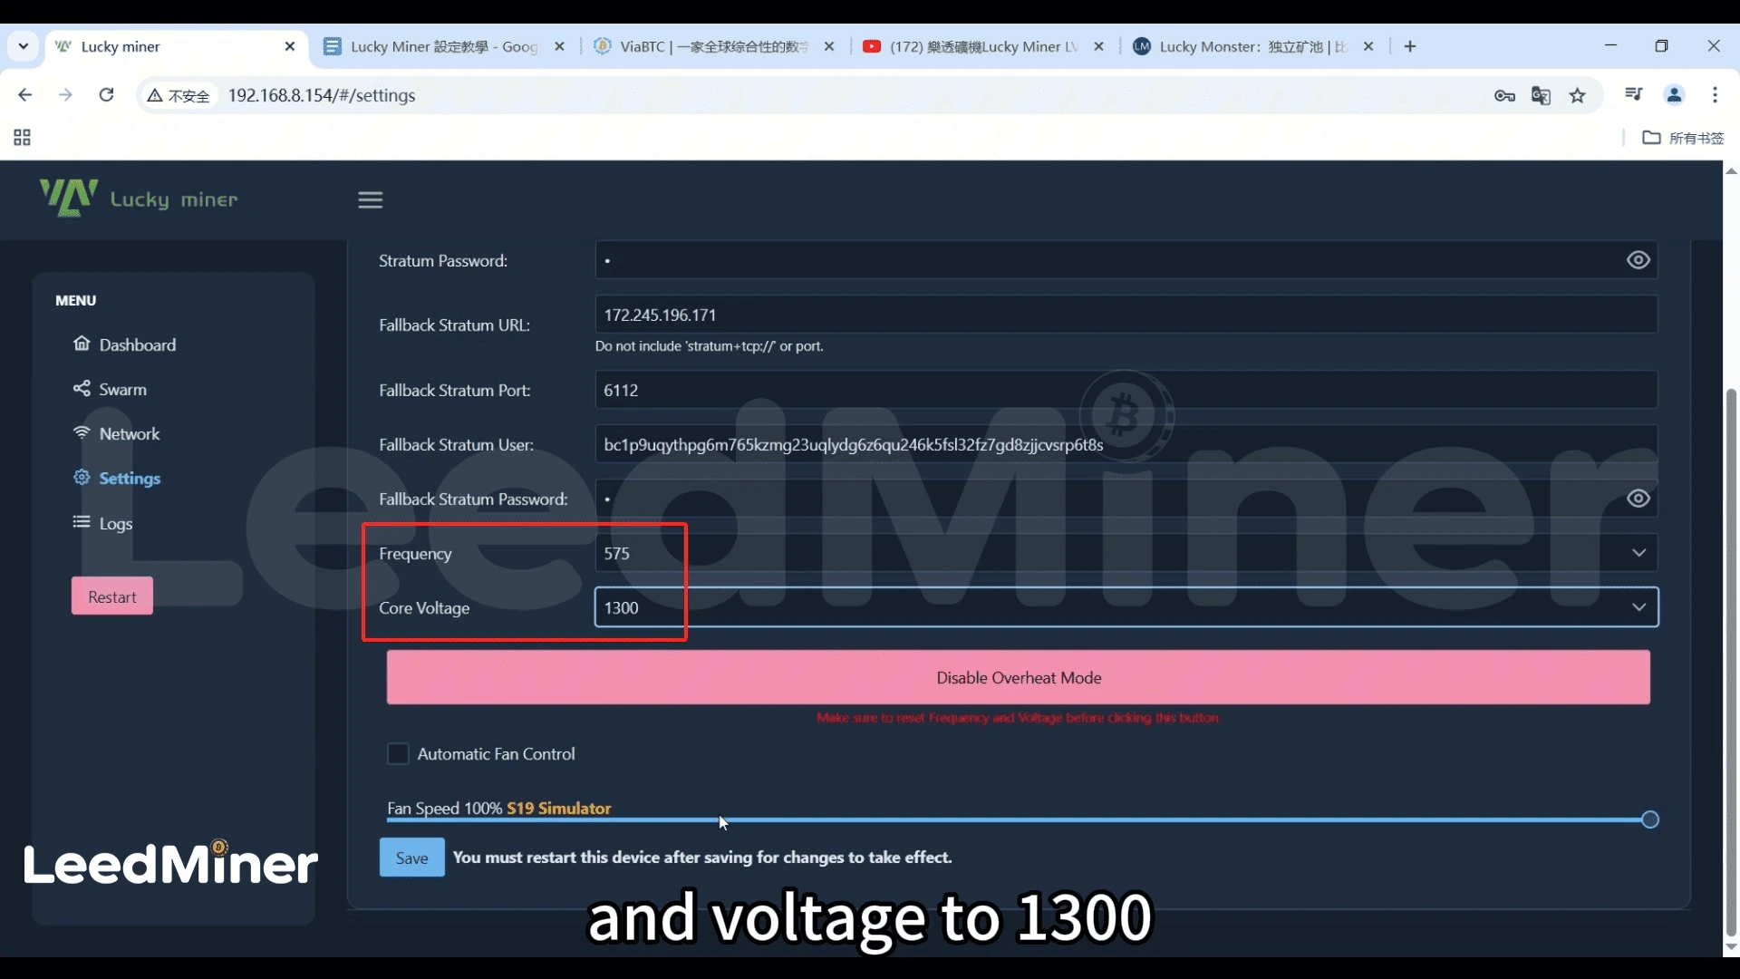Image resolution: width=1740 pixels, height=979 pixels.
Task: Show the Stratum Password with eye icon
Action: pyautogui.click(x=1638, y=260)
